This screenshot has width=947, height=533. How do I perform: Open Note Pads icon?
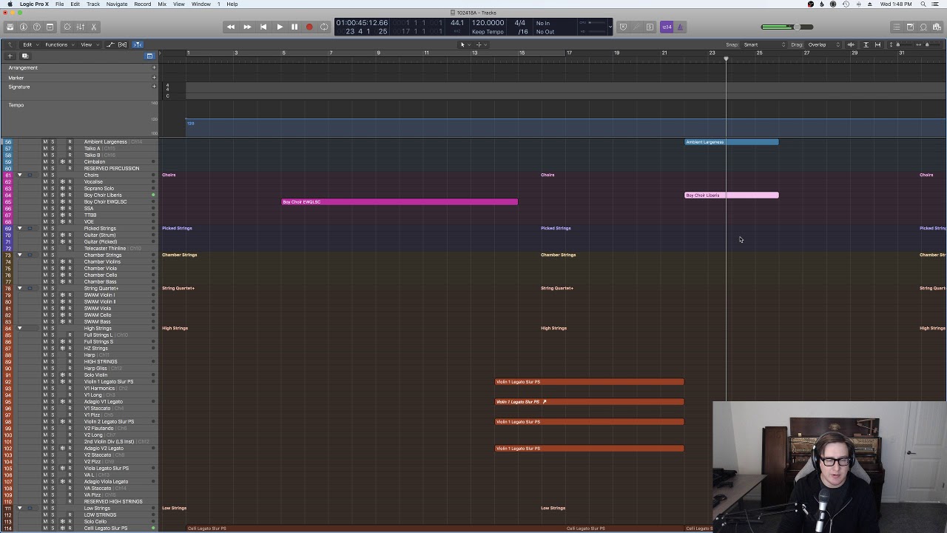click(x=910, y=27)
